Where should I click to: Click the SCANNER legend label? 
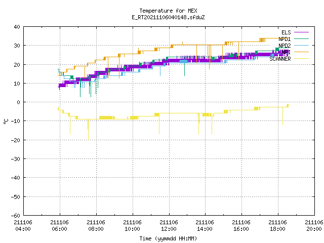point(280,59)
